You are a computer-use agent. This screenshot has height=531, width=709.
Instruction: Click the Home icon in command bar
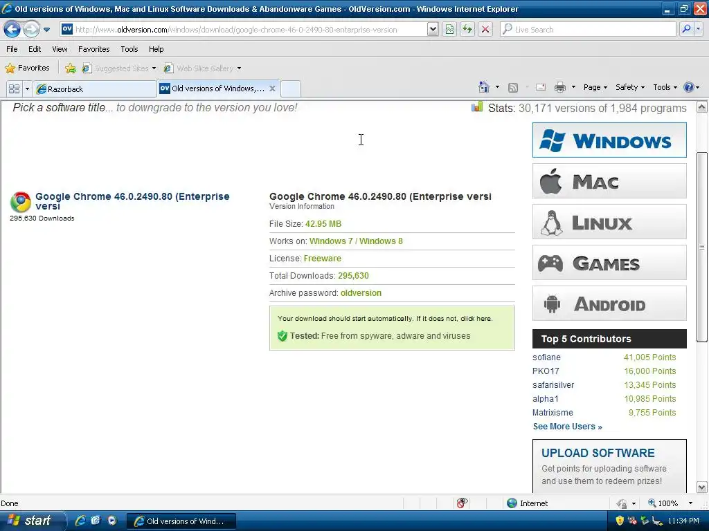click(484, 86)
